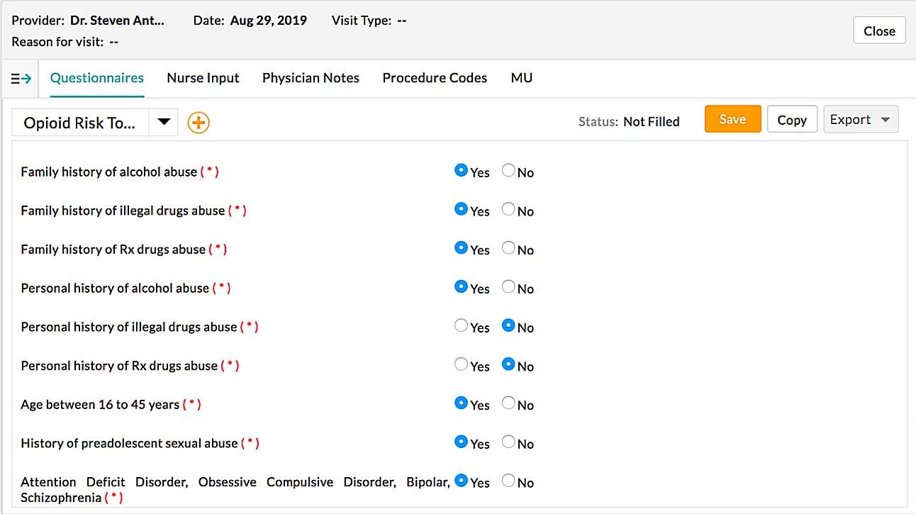Viewport: 916px width, 514px height.
Task: Click the Copy button
Action: (792, 120)
